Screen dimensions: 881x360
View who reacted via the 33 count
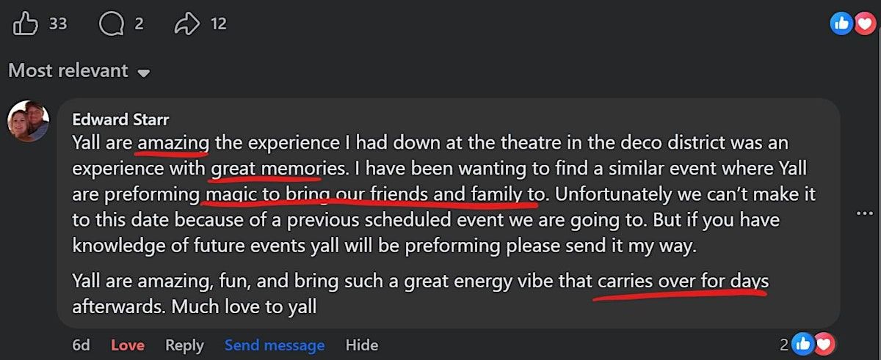tap(58, 24)
